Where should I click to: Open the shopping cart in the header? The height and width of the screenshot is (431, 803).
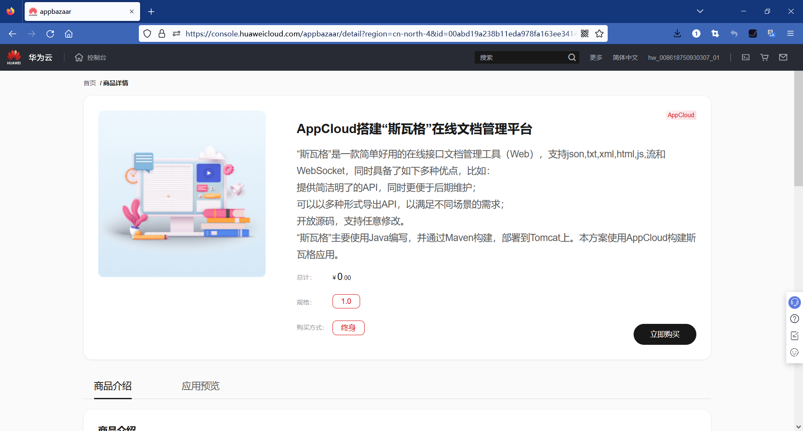pos(764,57)
